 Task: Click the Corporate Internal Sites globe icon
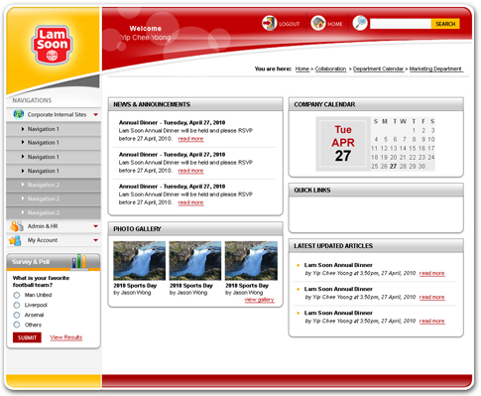click(x=19, y=114)
